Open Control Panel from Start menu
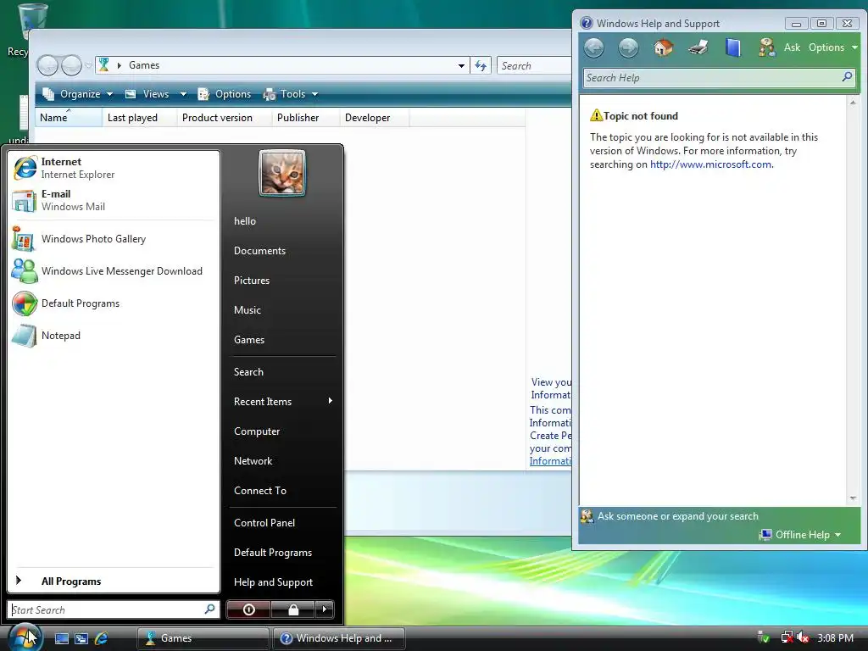 [282, 522]
